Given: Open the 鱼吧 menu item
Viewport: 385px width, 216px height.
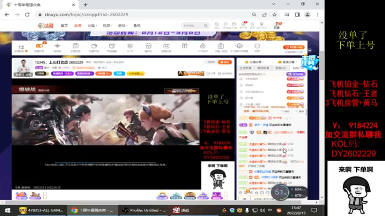Looking at the screenshot, I should (x=137, y=25).
